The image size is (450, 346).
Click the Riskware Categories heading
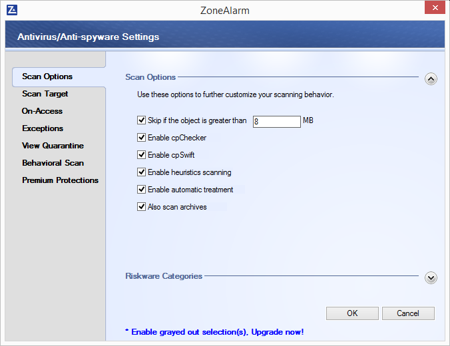[164, 276]
